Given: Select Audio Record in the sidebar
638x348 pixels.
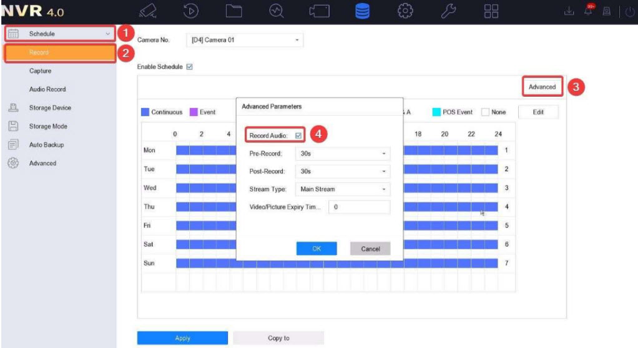Looking at the screenshot, I should [x=47, y=89].
